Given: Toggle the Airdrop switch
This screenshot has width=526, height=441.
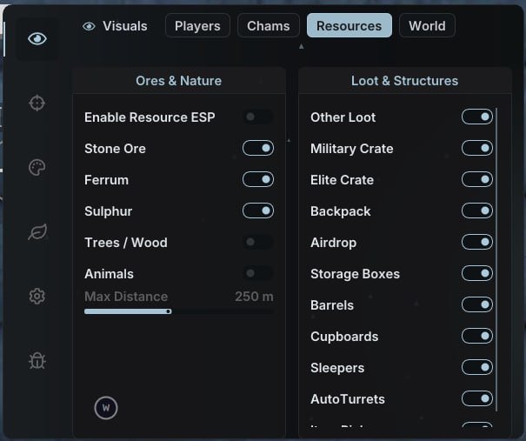Looking at the screenshot, I should pyautogui.click(x=477, y=242).
